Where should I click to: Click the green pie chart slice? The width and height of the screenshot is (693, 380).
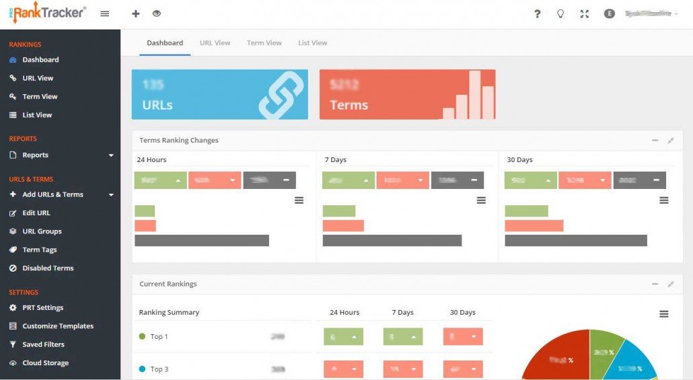(604, 352)
